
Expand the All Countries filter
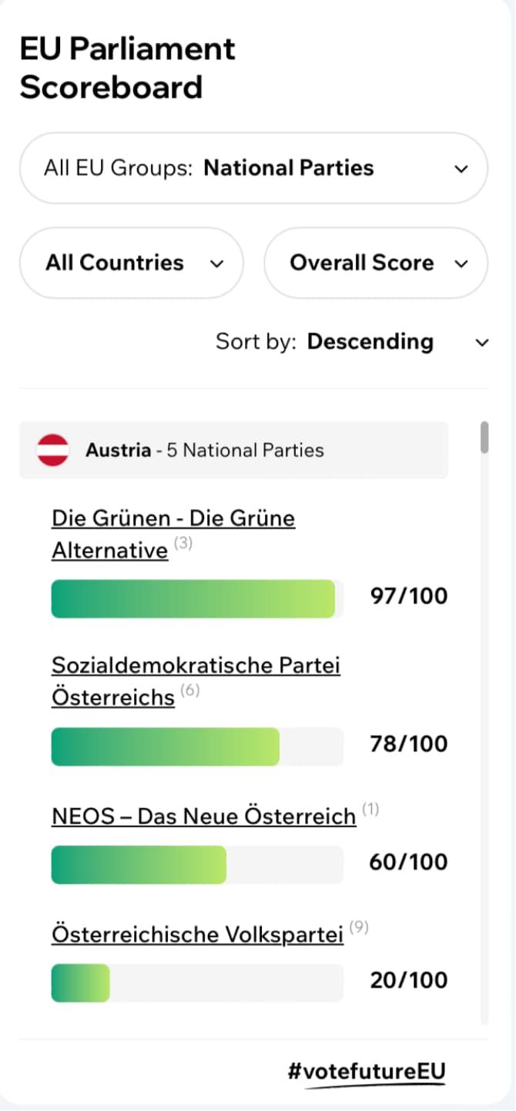tap(131, 263)
